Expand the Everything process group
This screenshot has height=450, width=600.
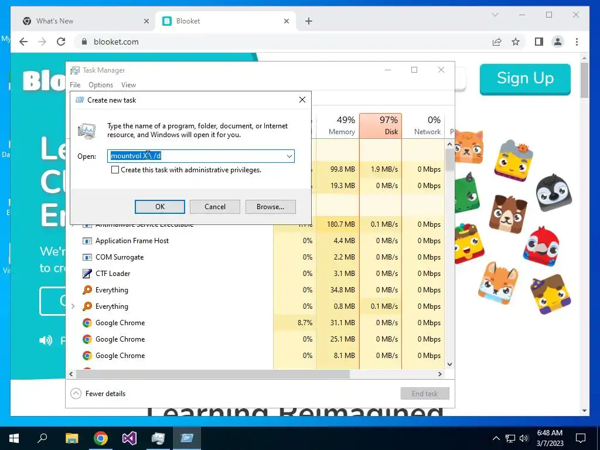(73, 306)
